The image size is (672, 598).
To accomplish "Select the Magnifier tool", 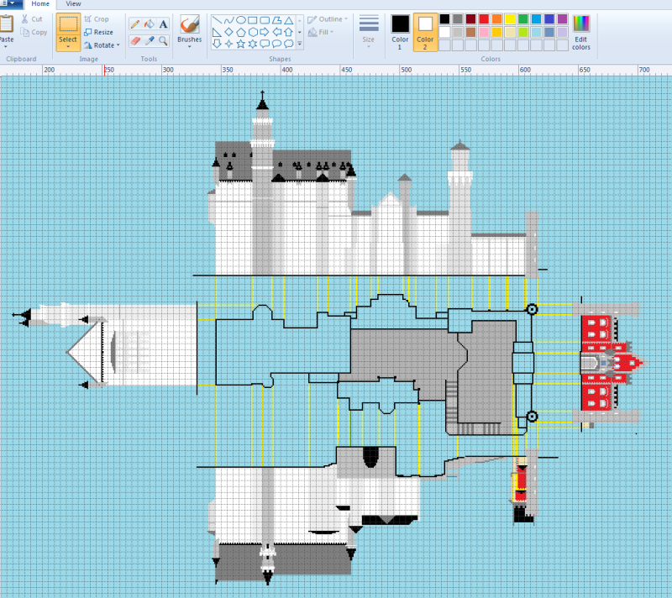I will [163, 40].
